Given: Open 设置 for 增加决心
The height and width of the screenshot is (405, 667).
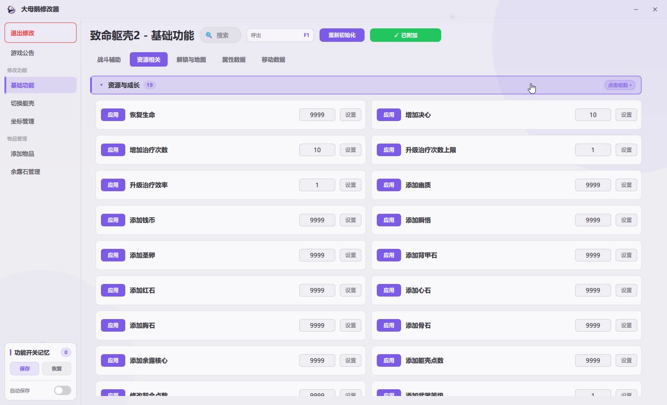Looking at the screenshot, I should point(626,115).
